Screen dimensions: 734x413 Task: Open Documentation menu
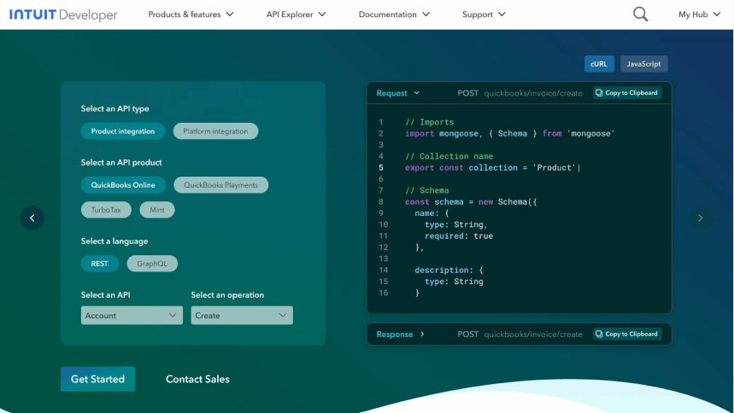394,15
